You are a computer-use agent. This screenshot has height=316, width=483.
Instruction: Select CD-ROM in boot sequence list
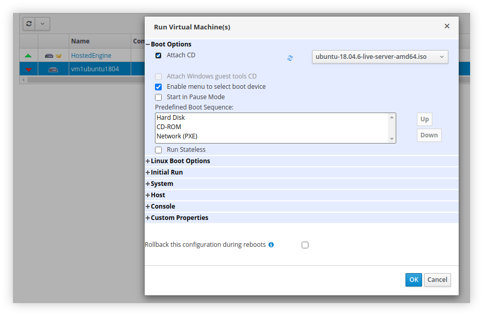coord(169,127)
